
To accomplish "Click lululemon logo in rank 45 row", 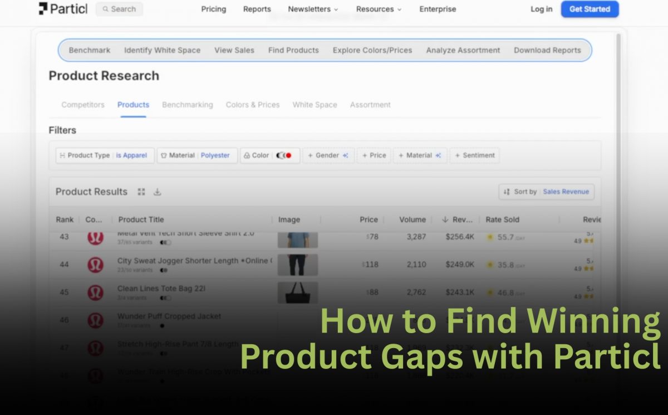I will pos(95,292).
